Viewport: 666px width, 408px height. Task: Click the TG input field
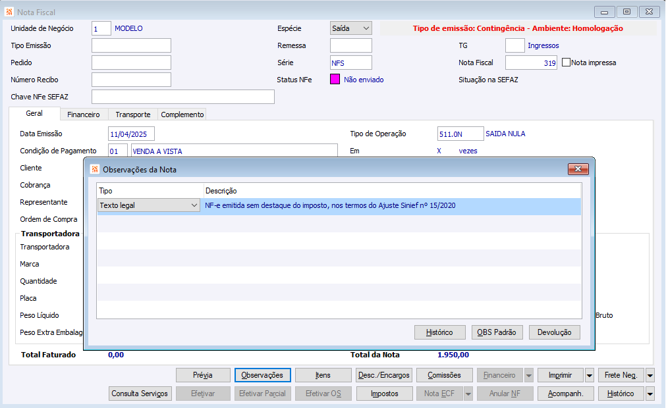point(514,45)
